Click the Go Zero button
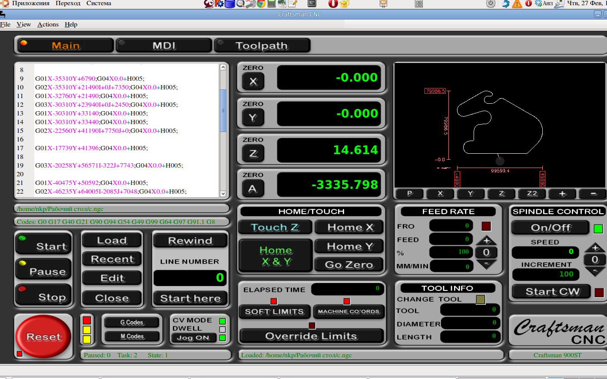The width and height of the screenshot is (607, 379). tap(349, 265)
